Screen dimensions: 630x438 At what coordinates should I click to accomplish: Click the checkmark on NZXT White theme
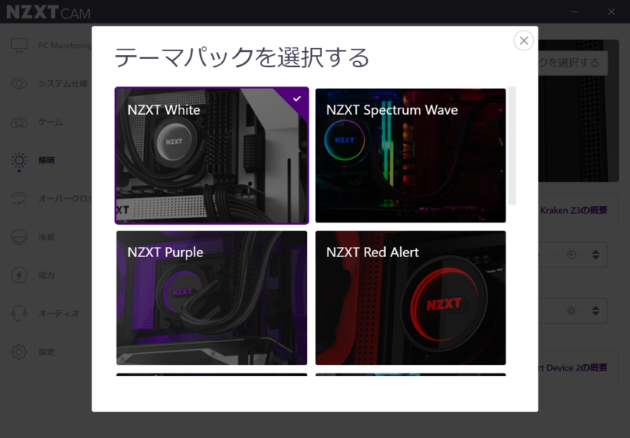pos(297,98)
